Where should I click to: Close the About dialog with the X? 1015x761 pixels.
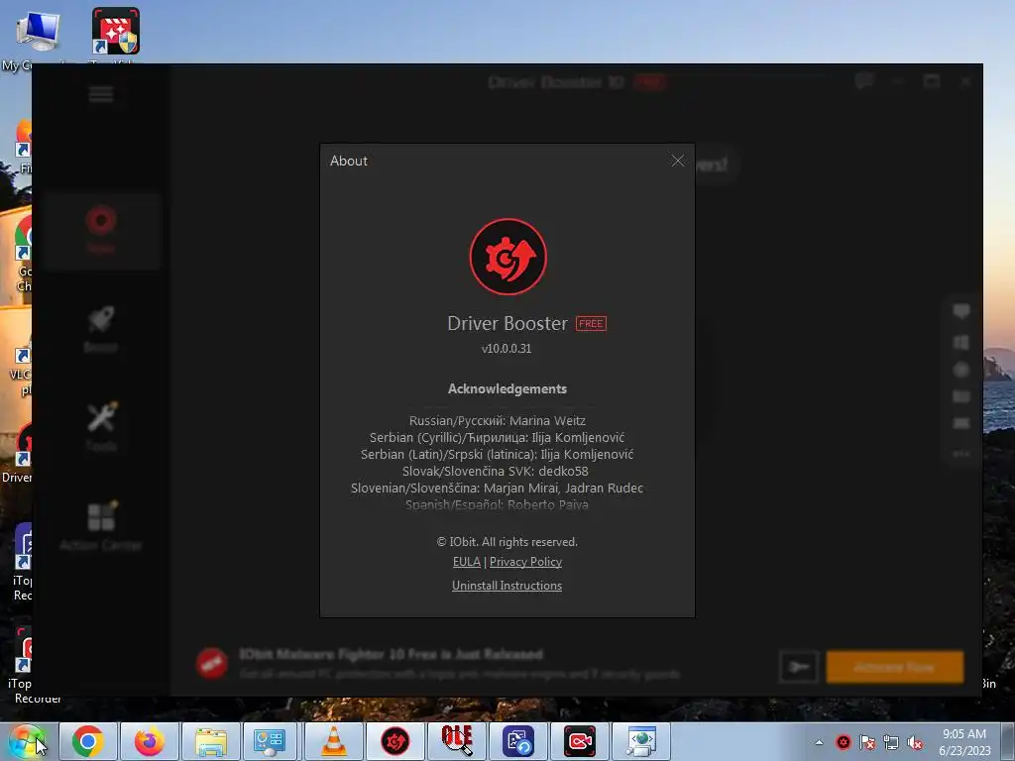click(677, 161)
